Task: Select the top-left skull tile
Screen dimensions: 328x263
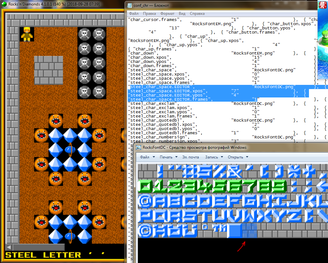Action: click(85, 34)
